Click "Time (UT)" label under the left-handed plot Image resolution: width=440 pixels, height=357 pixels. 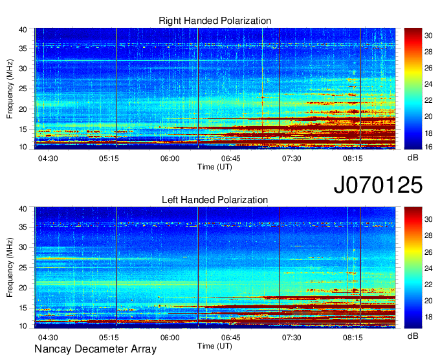[x=215, y=346]
